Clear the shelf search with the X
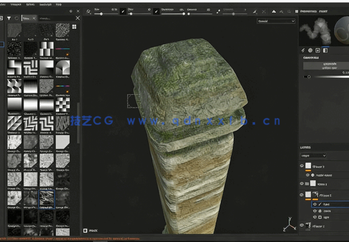This screenshot has width=349, height=242. (x=78, y=18)
